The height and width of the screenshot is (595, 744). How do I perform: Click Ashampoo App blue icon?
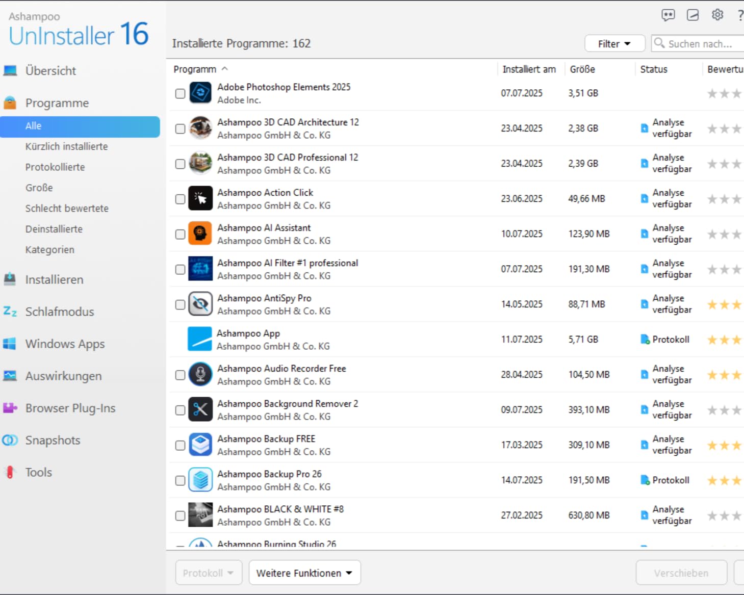200,339
